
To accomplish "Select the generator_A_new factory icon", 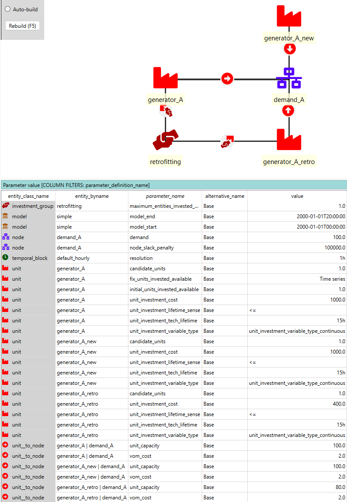I will [x=289, y=16].
